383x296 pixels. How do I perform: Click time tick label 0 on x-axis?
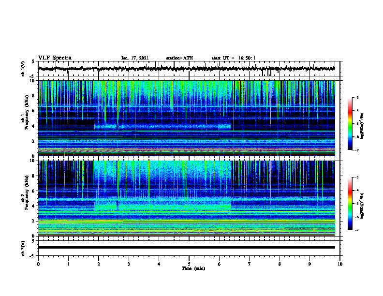(38, 264)
